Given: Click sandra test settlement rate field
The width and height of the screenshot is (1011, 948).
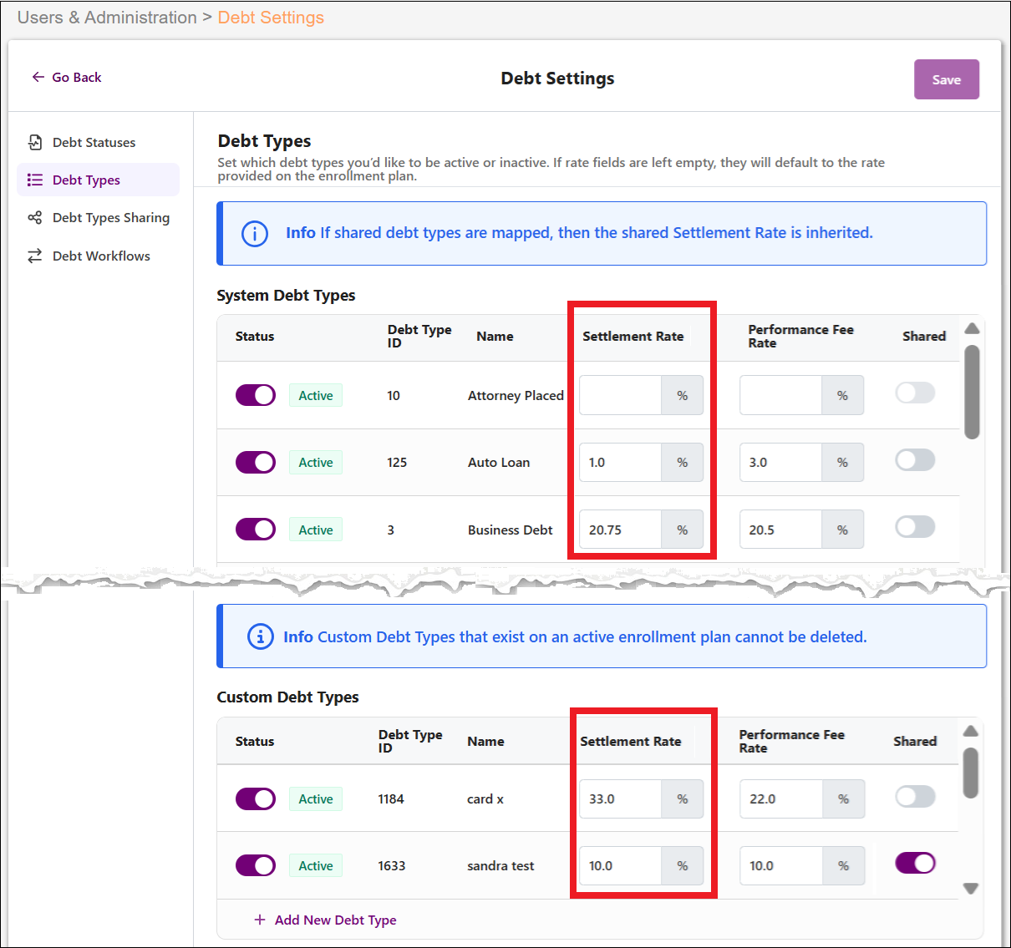Looking at the screenshot, I should [620, 865].
